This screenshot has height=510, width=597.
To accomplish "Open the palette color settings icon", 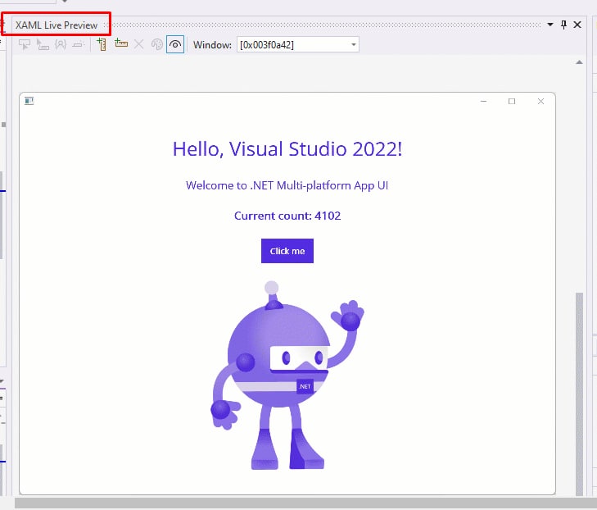I will click(157, 44).
